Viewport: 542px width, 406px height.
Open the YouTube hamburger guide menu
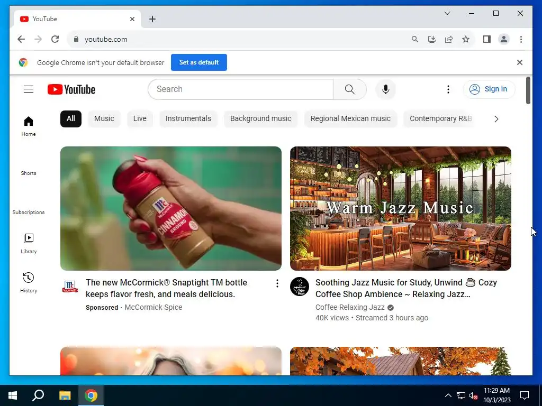click(x=29, y=89)
